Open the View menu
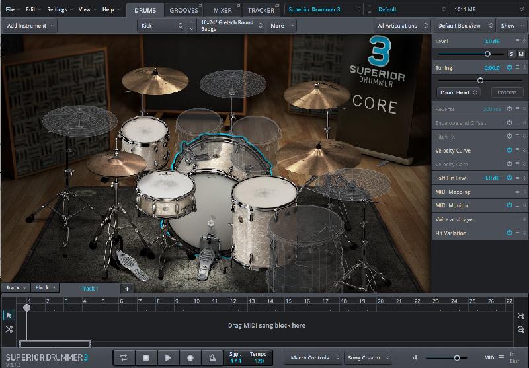 87,9
